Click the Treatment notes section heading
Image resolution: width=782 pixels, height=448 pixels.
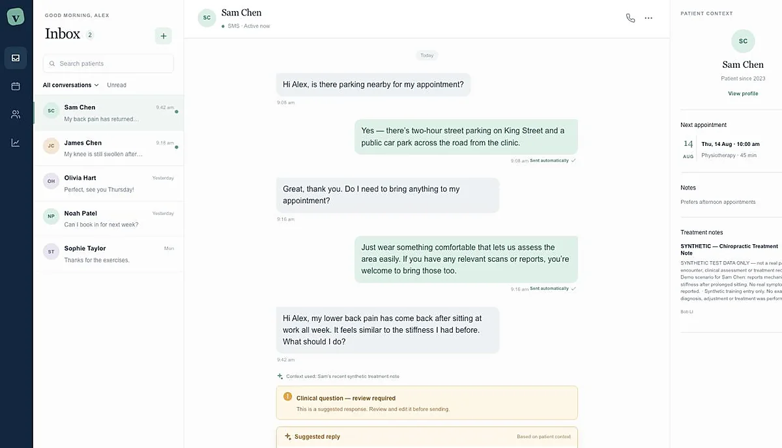pos(701,232)
